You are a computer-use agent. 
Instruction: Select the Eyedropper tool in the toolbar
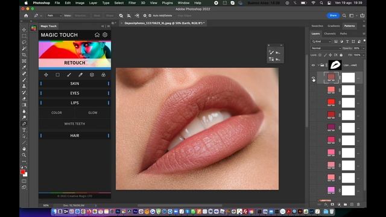coord(24,67)
